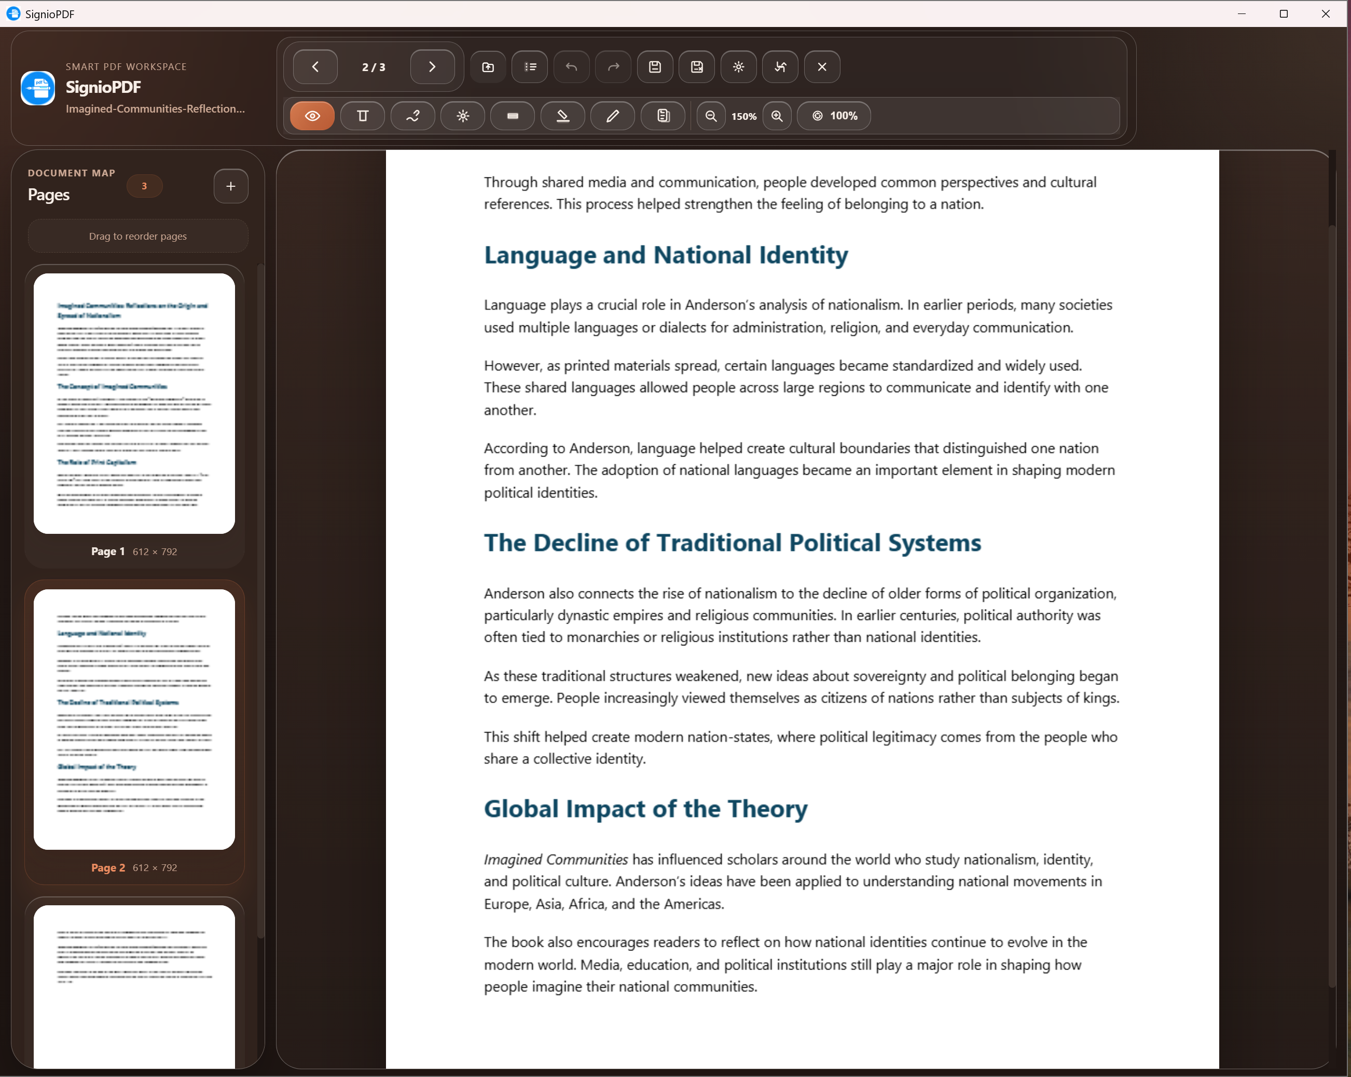Open Page 1 thumbnail
The width and height of the screenshot is (1351, 1077).
click(x=134, y=404)
